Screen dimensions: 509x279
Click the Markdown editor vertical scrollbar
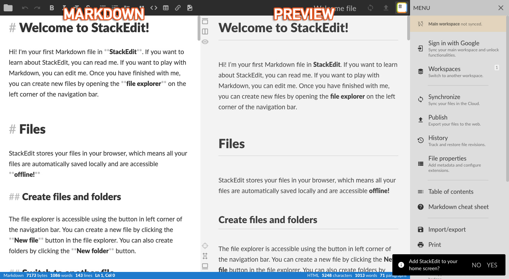tap(199, 28)
